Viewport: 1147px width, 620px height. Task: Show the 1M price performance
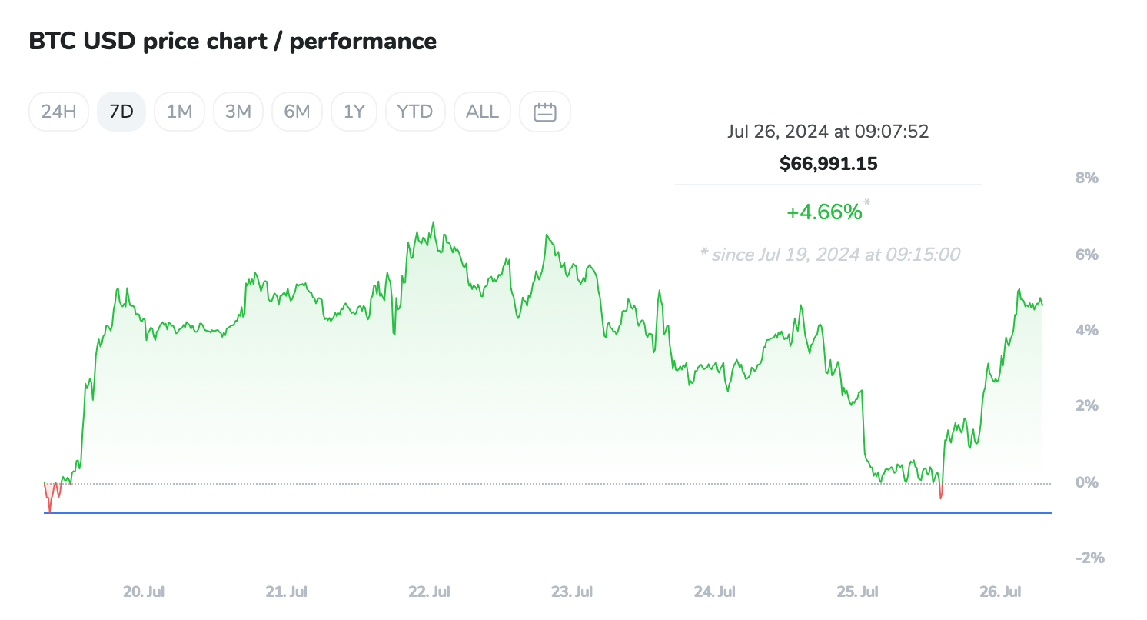point(179,112)
